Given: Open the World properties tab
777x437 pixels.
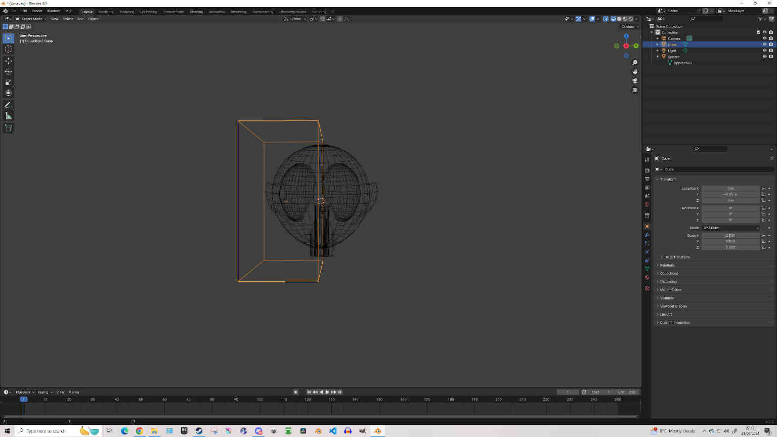Looking at the screenshot, I should [x=647, y=205].
